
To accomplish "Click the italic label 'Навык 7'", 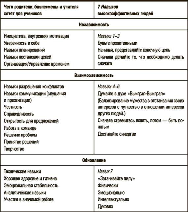I will click(105, 171).
